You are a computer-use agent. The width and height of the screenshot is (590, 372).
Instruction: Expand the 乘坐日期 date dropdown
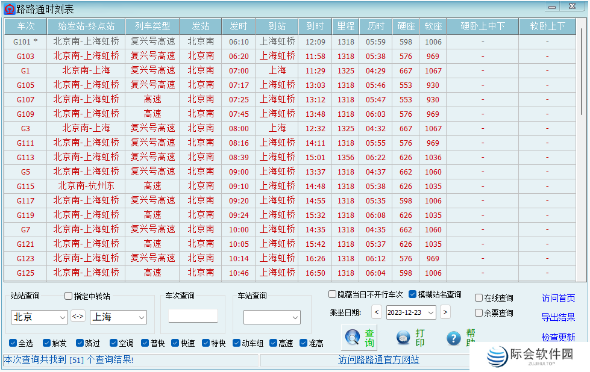tap(431, 312)
